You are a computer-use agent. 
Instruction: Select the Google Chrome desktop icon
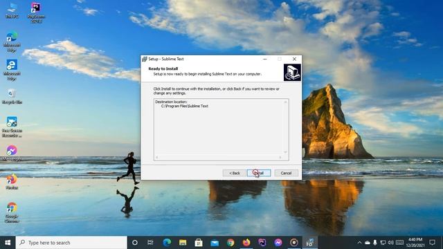point(12,212)
